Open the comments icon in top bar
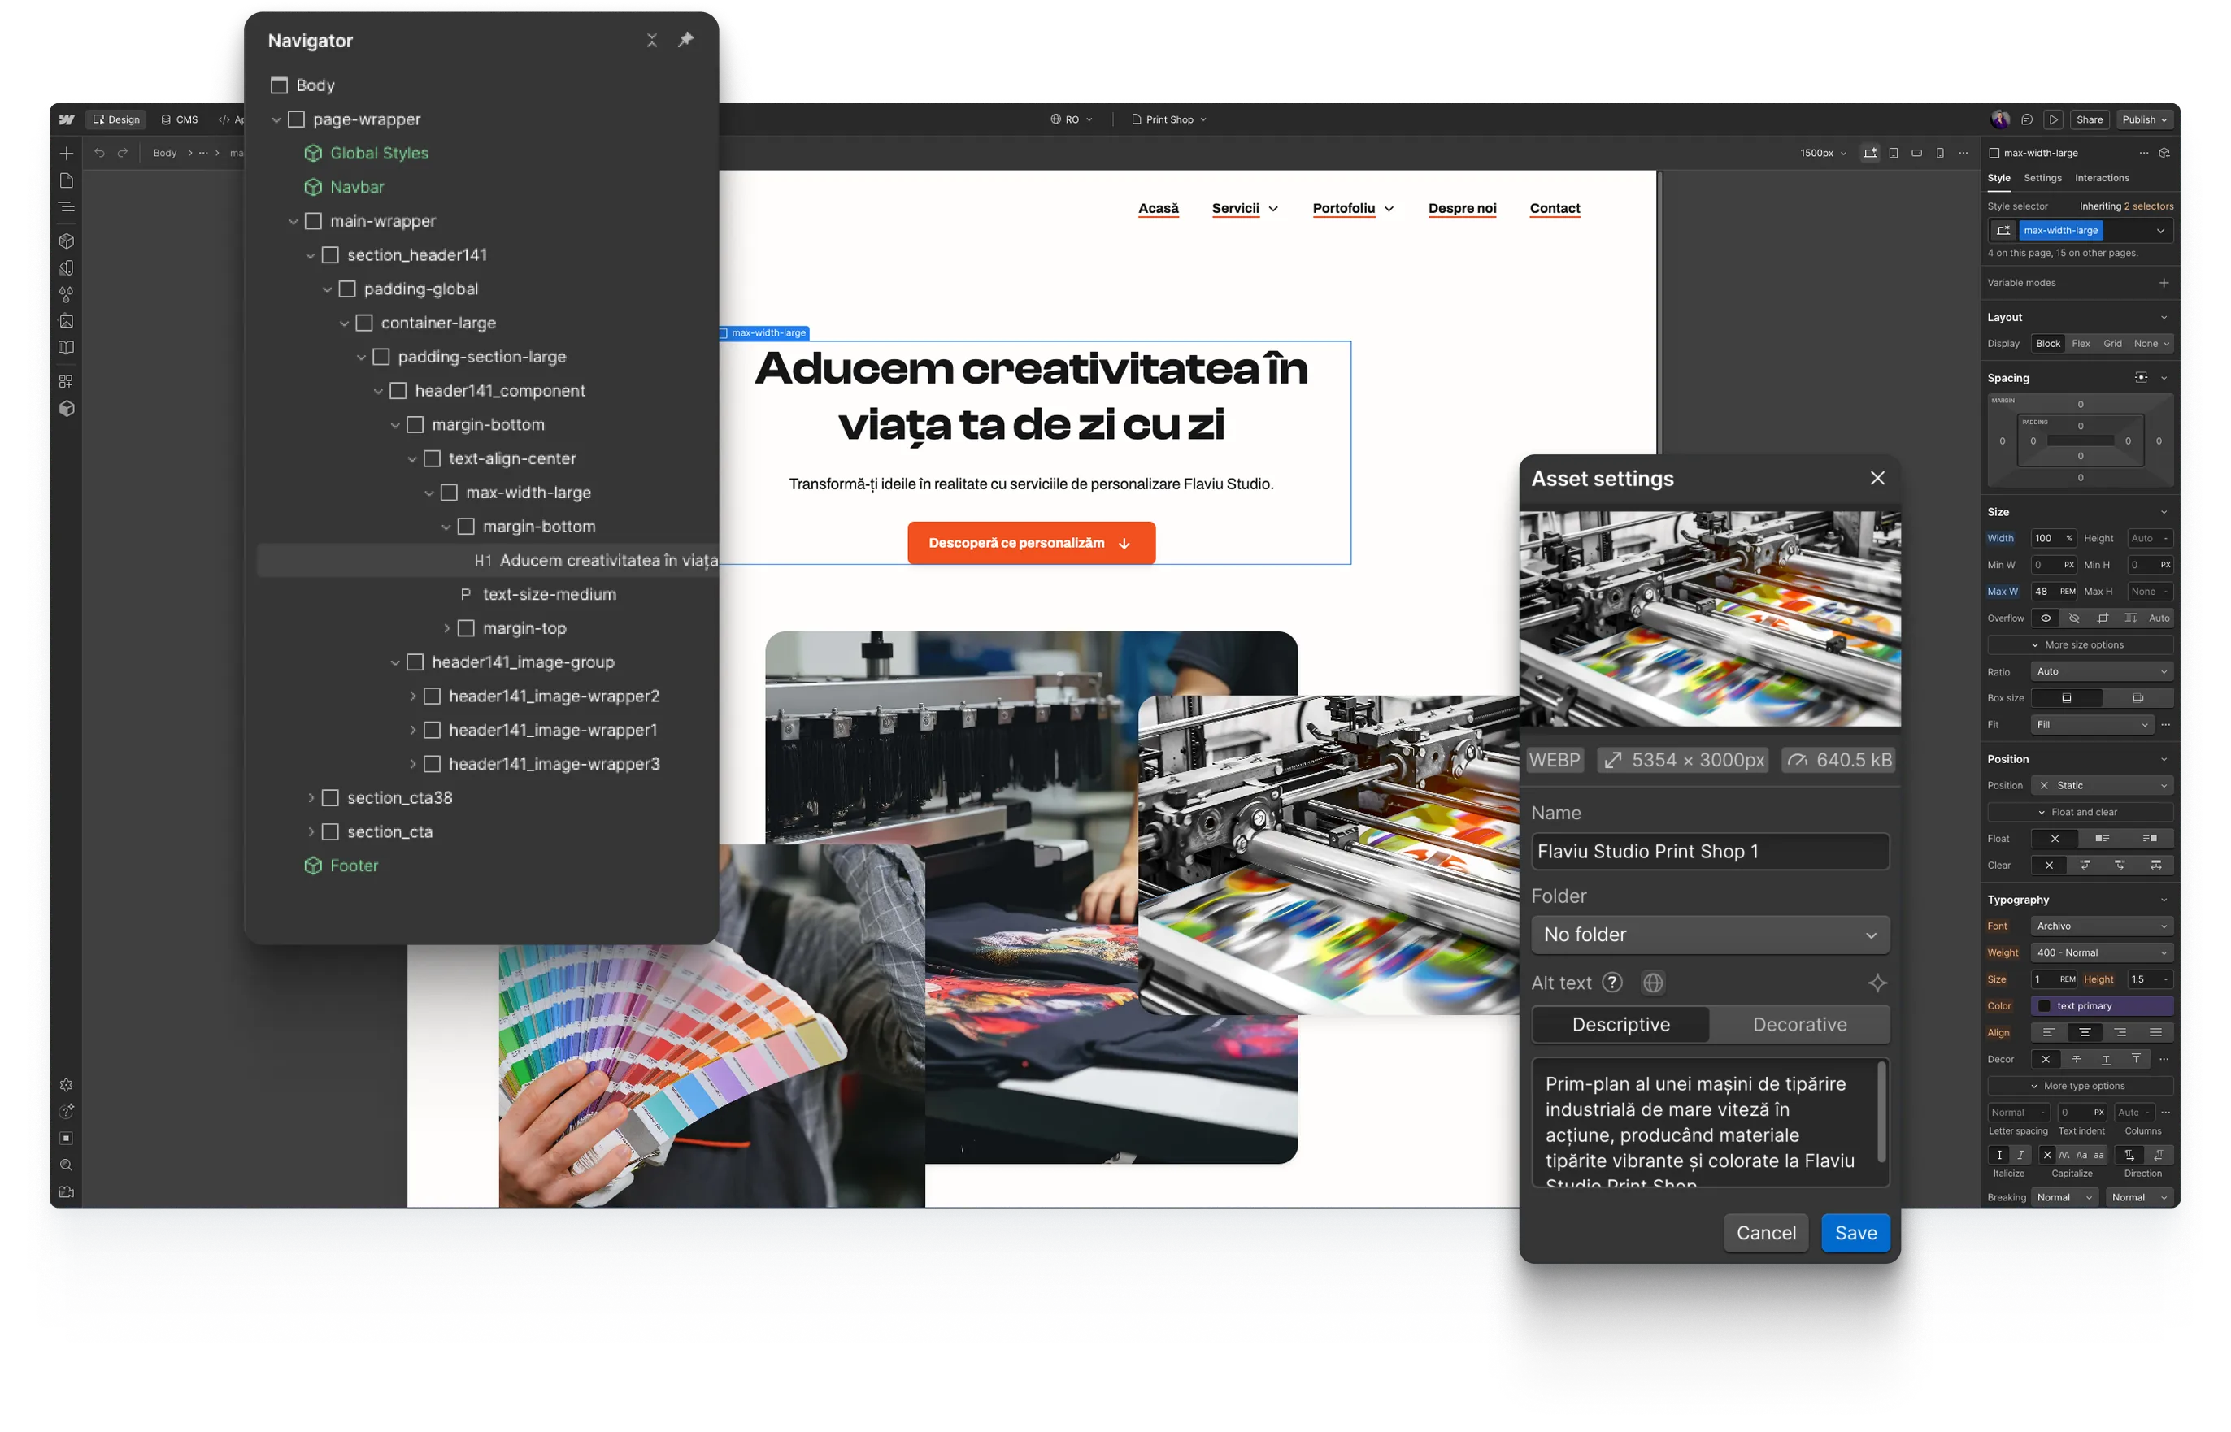Screen dimensions: 2231x1432 2026,120
